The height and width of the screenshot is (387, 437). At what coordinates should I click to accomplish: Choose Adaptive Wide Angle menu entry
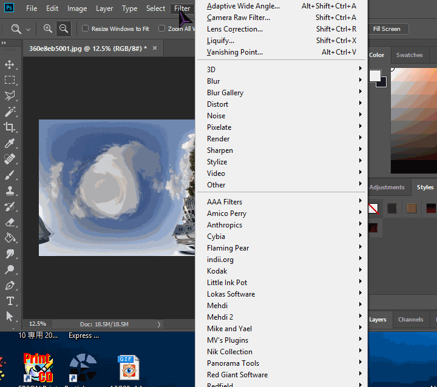(x=281, y=6)
